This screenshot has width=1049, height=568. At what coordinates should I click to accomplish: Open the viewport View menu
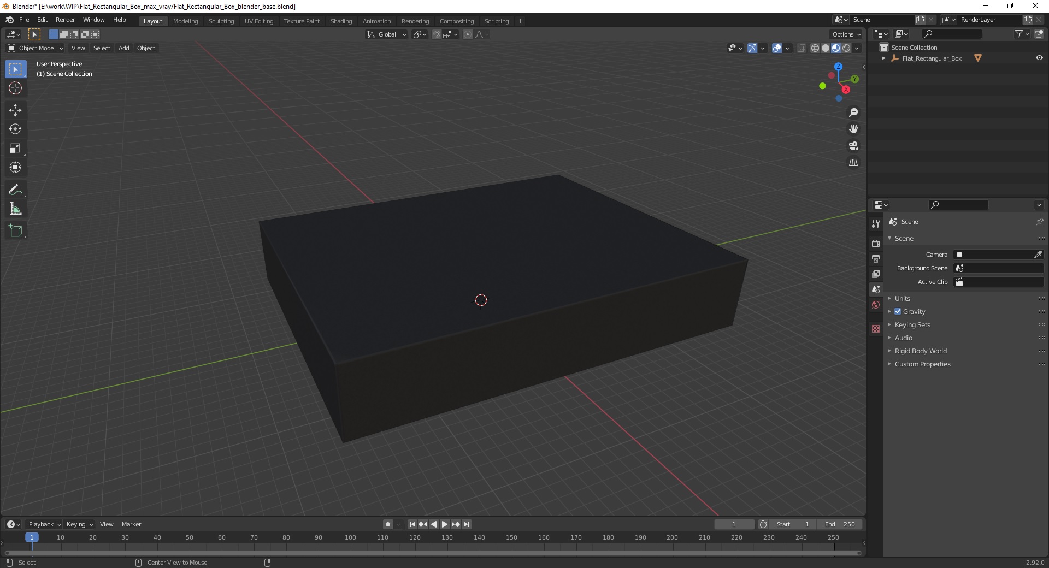pyautogui.click(x=78, y=48)
